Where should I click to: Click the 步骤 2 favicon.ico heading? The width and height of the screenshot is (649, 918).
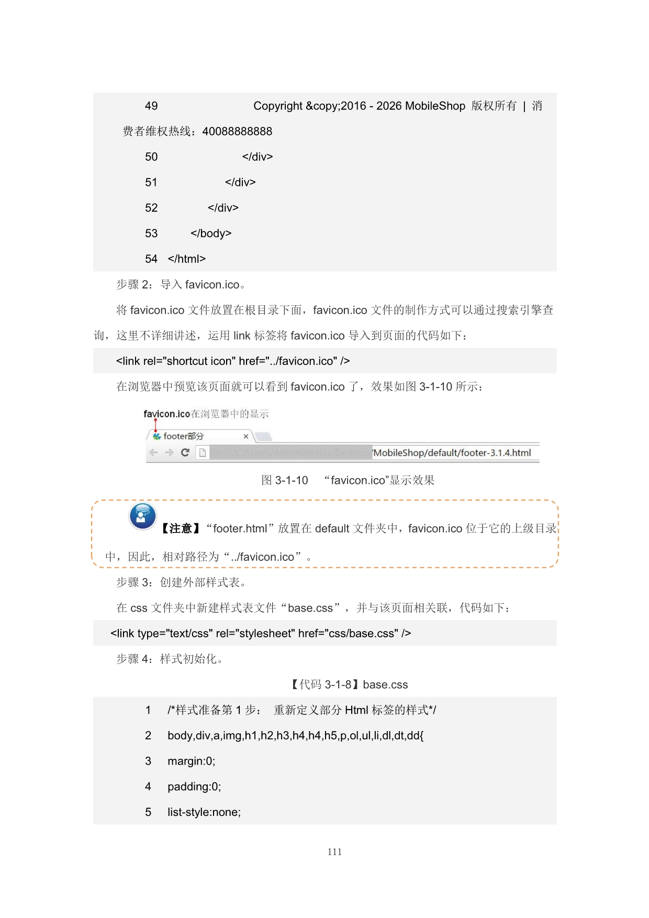(x=181, y=284)
